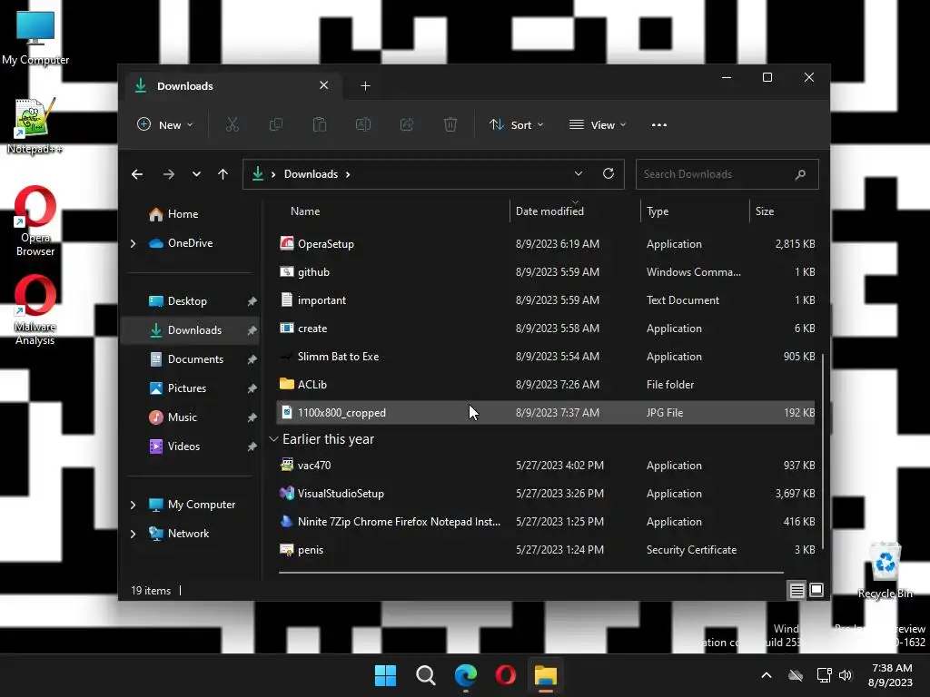Switch to details view icon at bottom right

click(x=796, y=590)
